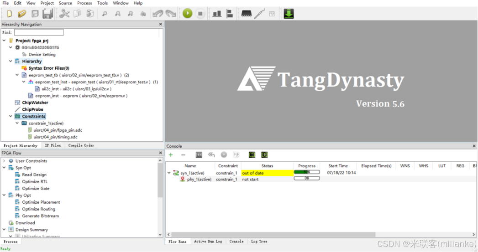478x252 pixels.
Task: Click Generate Bitstream flow step
Action: (40, 216)
